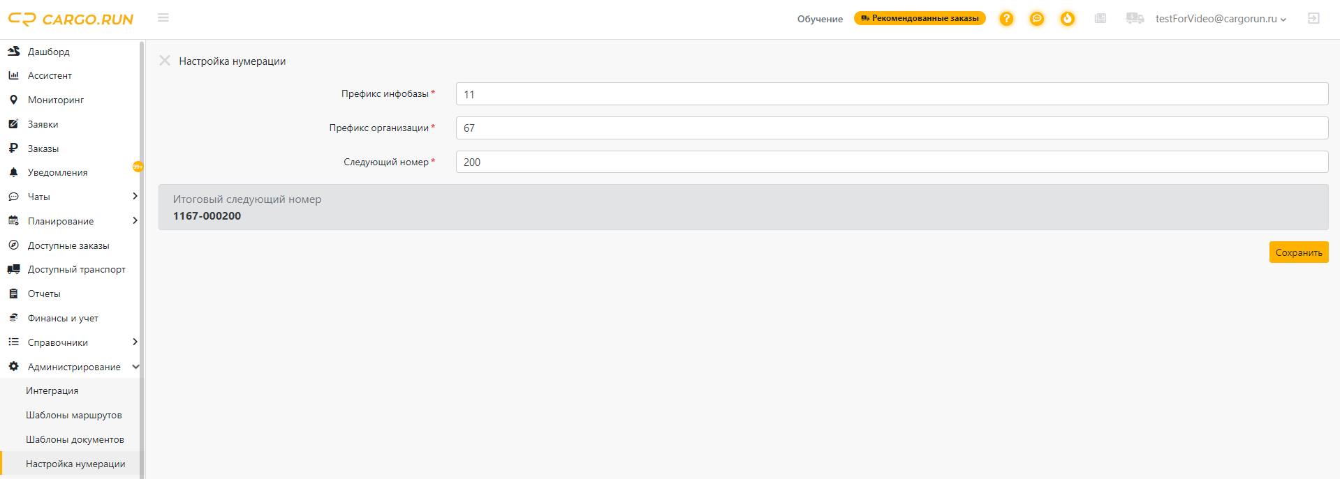Click the Итоговый следующий номер label
Viewport: 1340px width, 479px height.
[x=247, y=199]
